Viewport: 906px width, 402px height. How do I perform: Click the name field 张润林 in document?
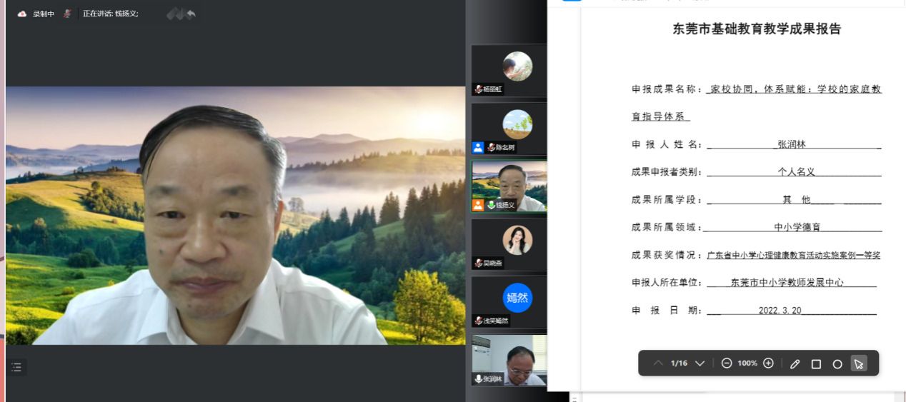[x=792, y=144]
